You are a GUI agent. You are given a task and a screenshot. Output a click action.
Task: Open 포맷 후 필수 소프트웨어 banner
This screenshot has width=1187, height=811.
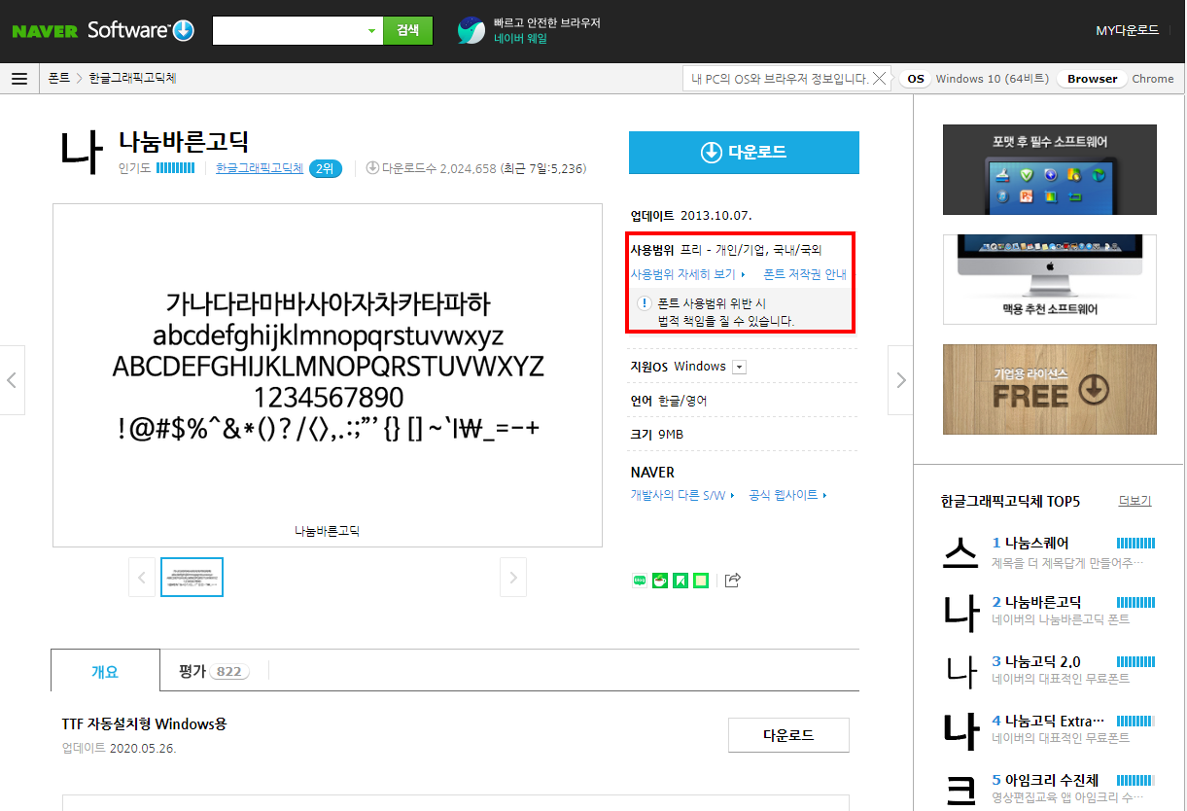[1050, 169]
